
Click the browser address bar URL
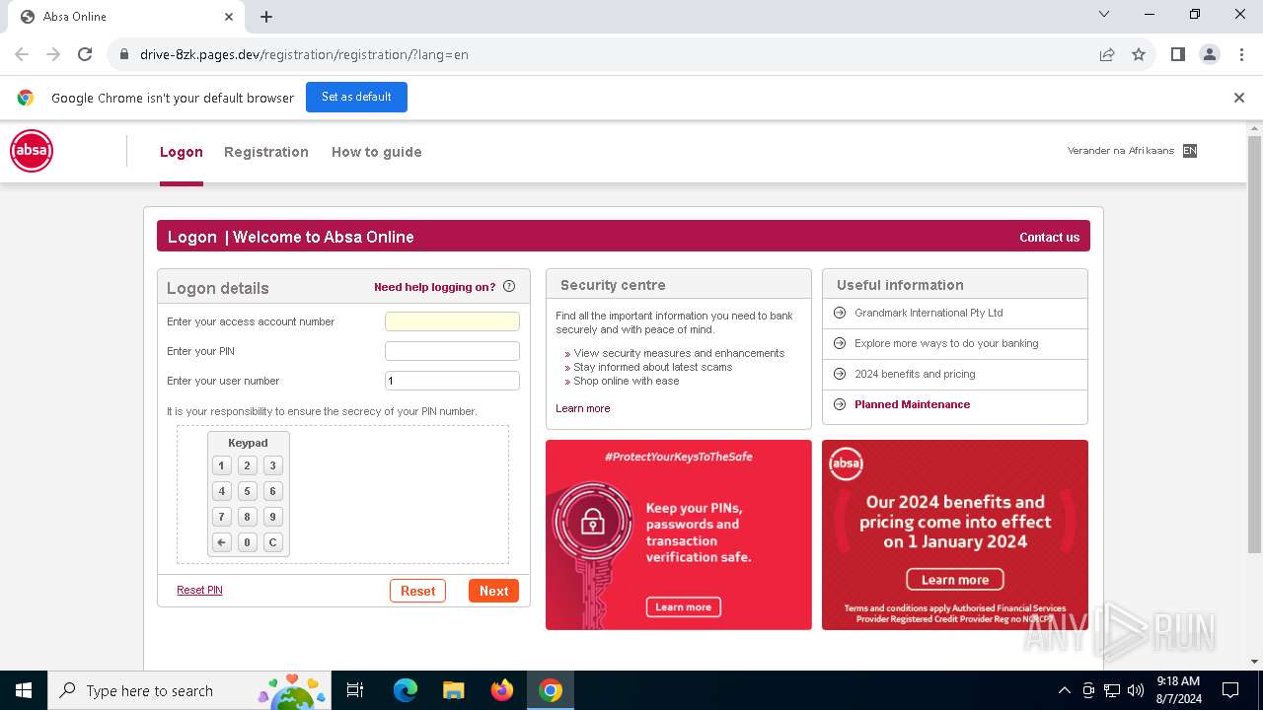click(x=304, y=54)
